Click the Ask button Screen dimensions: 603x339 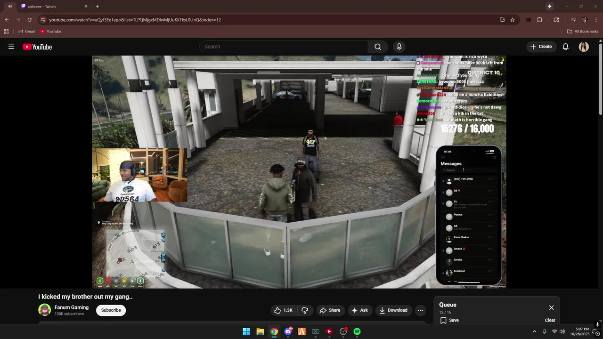(359, 310)
